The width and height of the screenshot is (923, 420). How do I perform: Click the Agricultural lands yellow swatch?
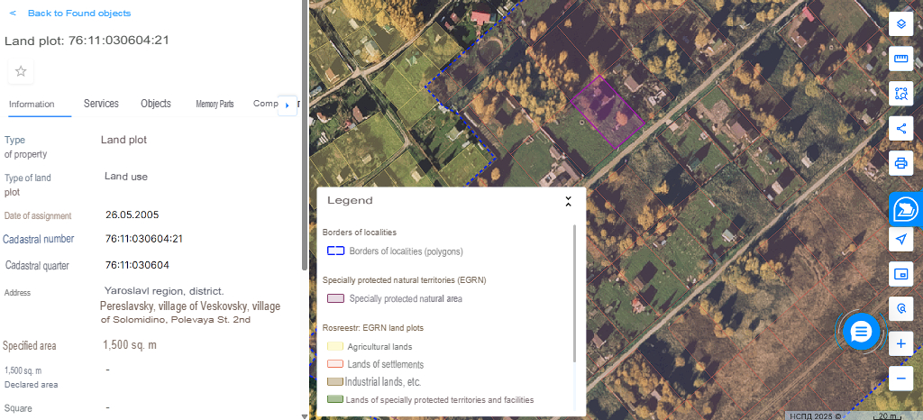click(335, 346)
